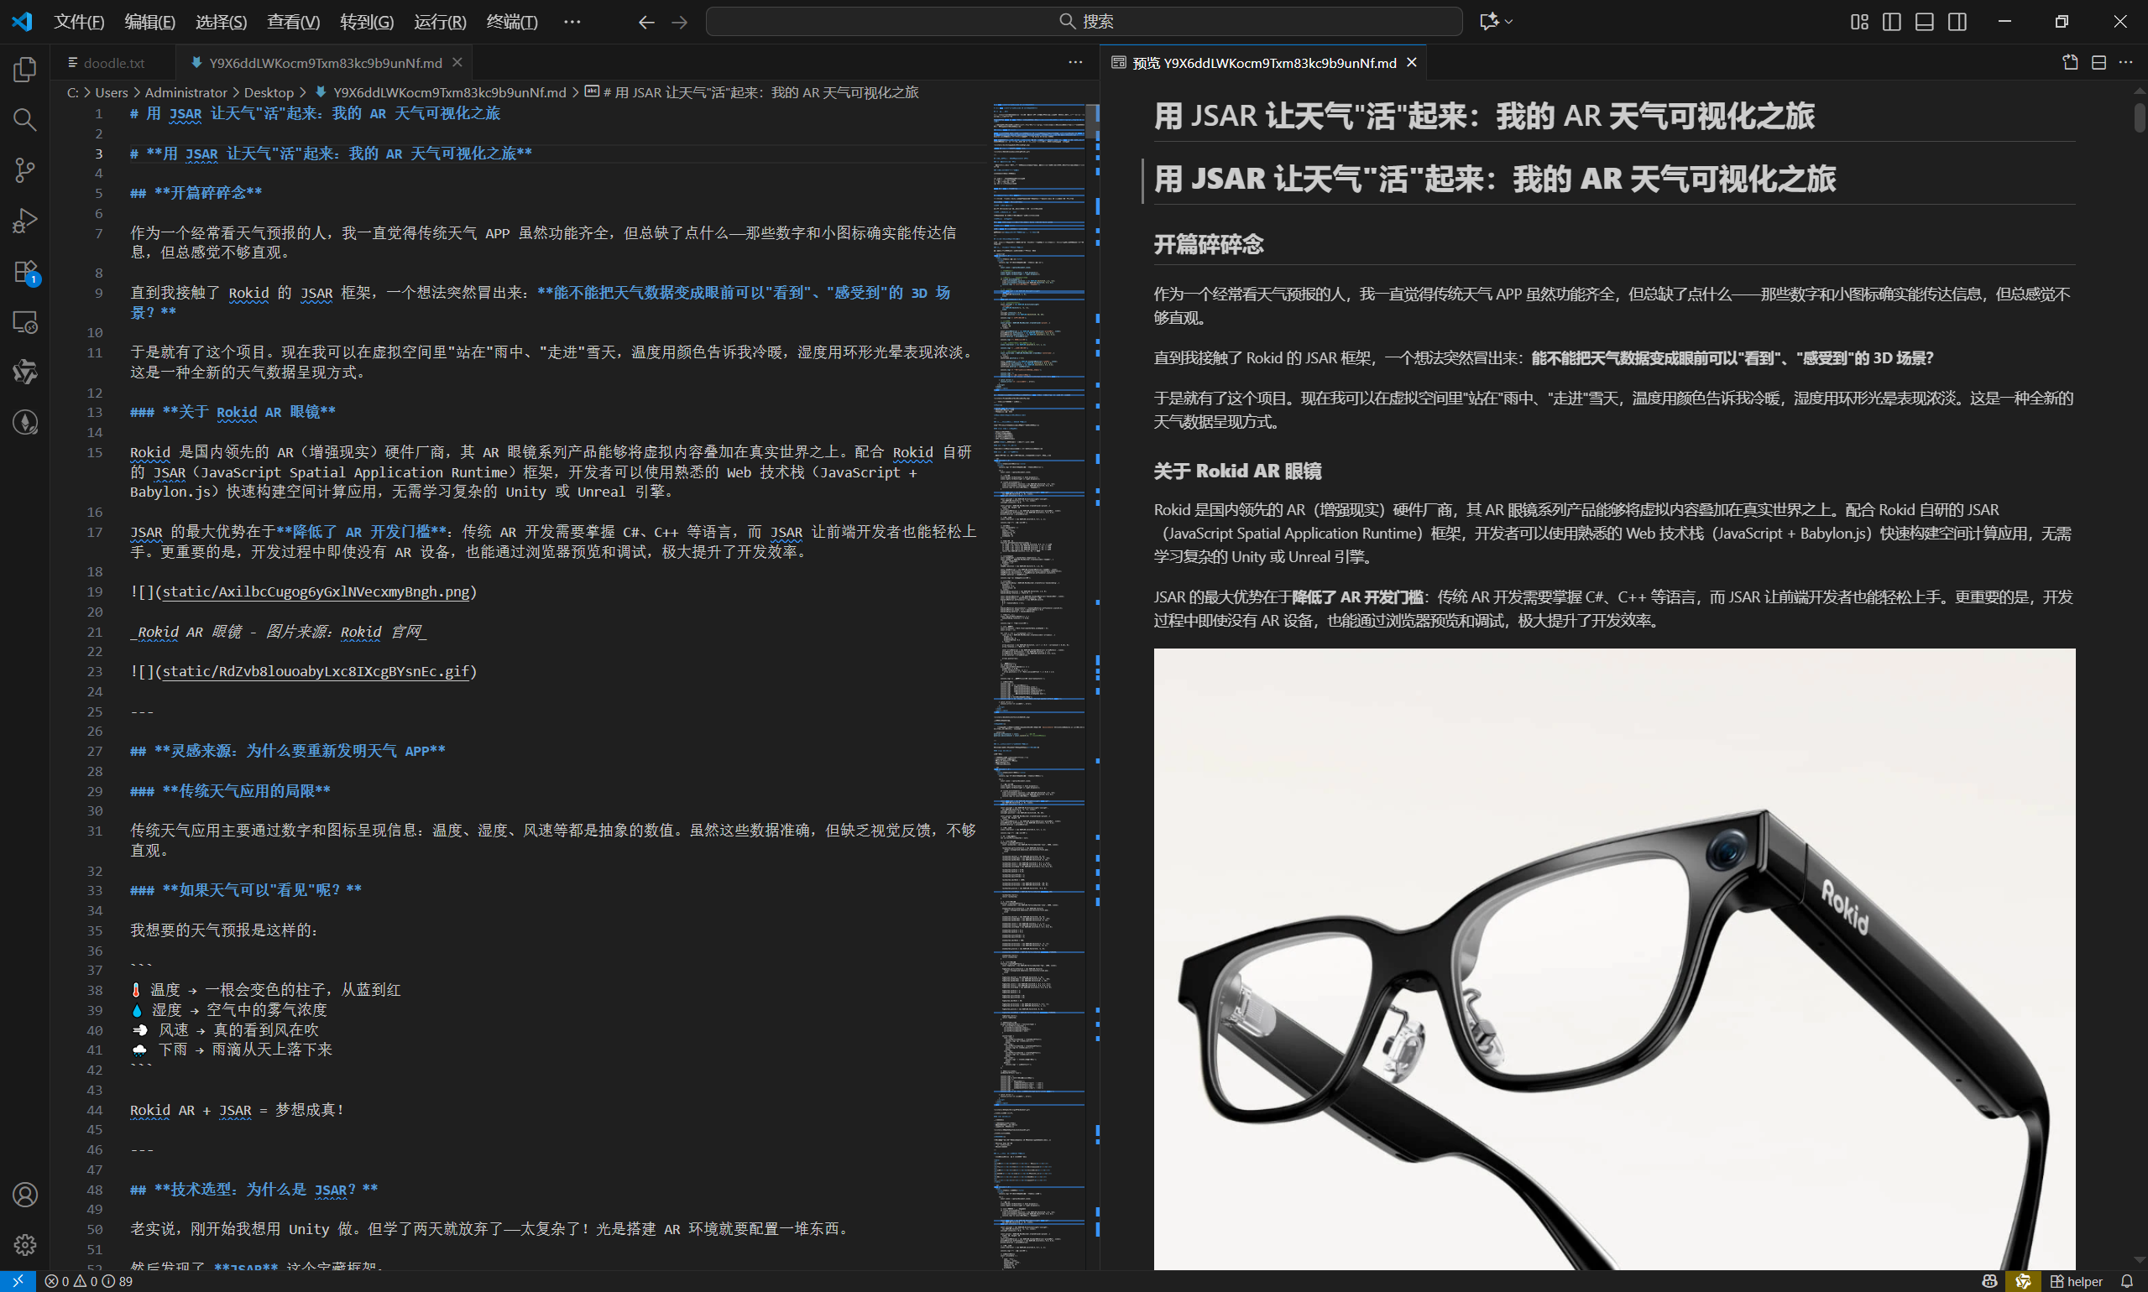The image size is (2148, 1292).
Task: Open the Source Control view
Action: 24,169
